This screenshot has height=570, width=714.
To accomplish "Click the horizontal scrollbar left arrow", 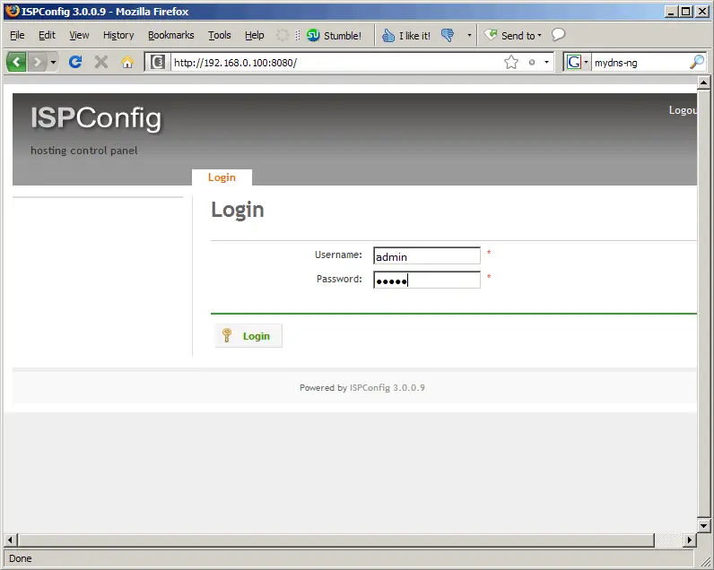I will [11, 540].
